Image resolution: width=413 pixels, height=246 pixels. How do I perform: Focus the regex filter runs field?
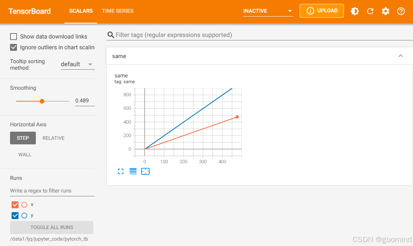[52, 191]
